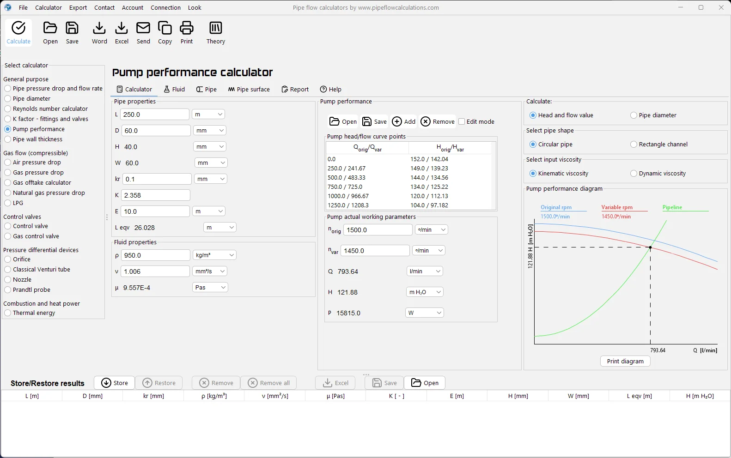
Task: Open the Calculator menu
Action: coord(49,7)
